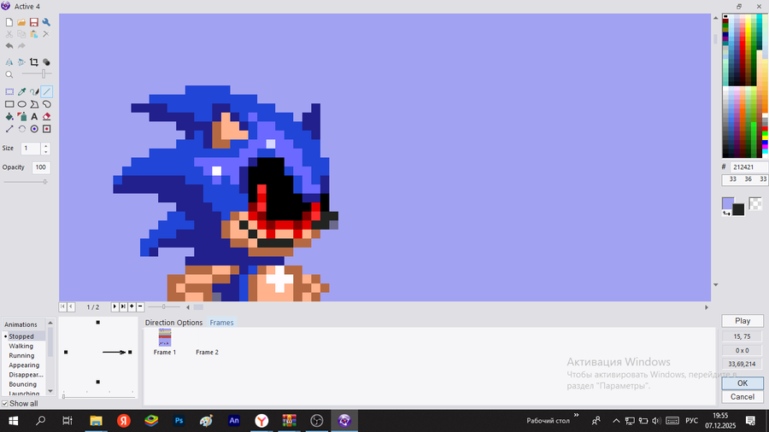Increase Size with the up stepper arrow
This screenshot has height=432, width=769.
click(45, 145)
